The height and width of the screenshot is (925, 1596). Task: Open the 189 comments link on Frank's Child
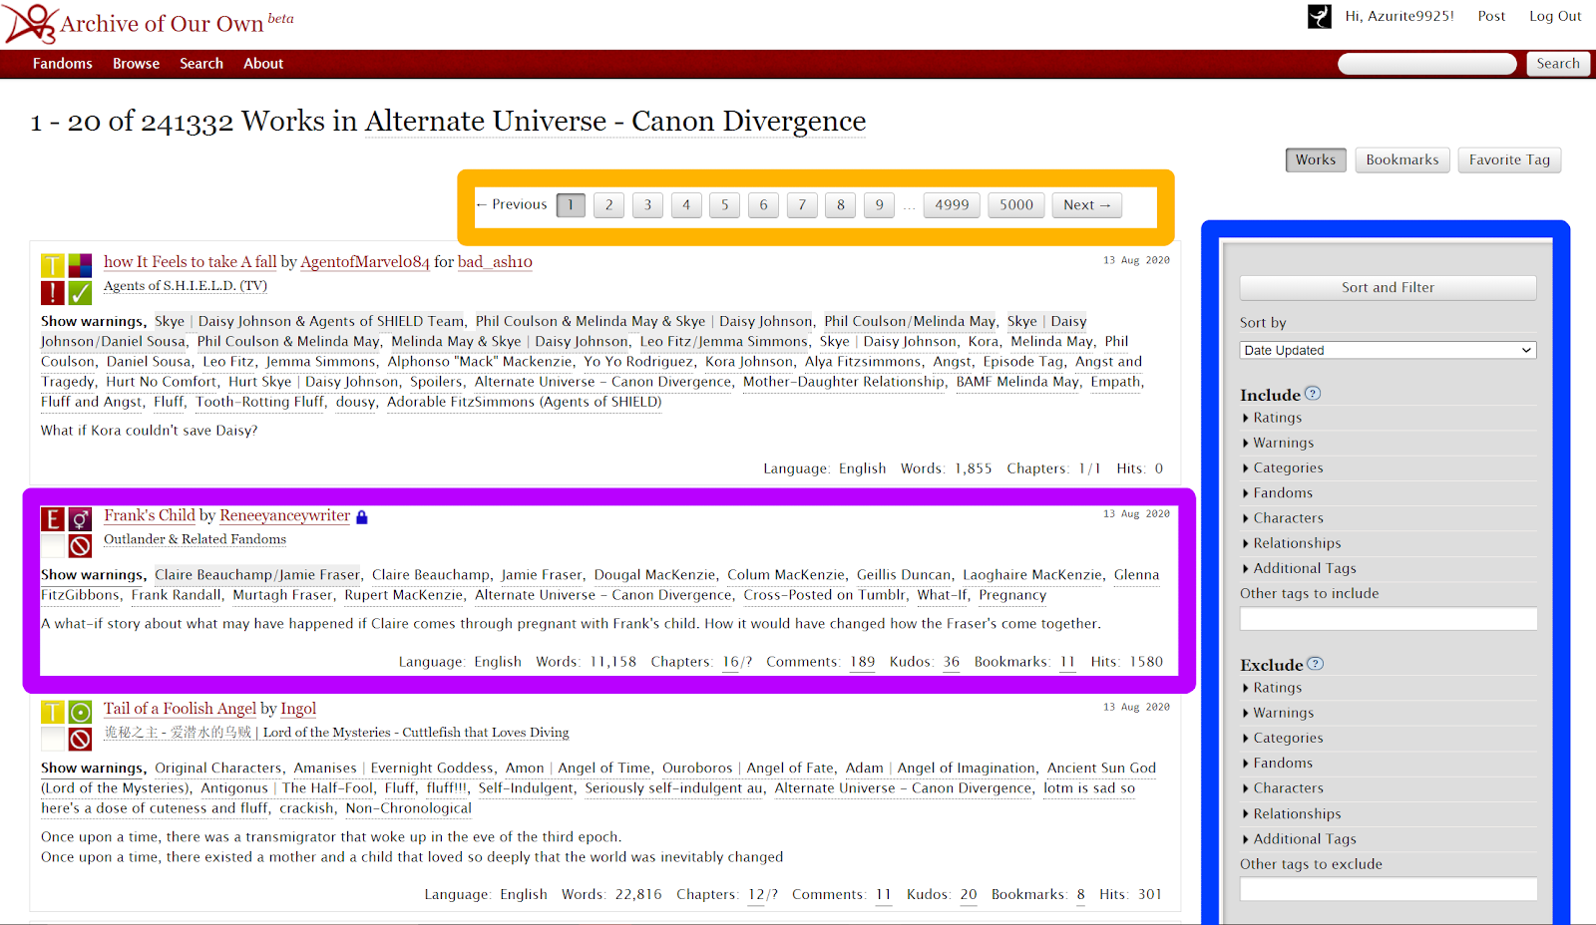(863, 662)
